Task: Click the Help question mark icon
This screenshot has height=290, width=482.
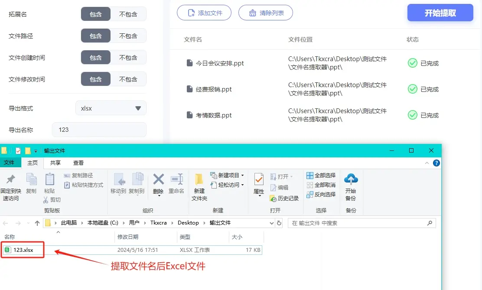Action: (x=436, y=163)
